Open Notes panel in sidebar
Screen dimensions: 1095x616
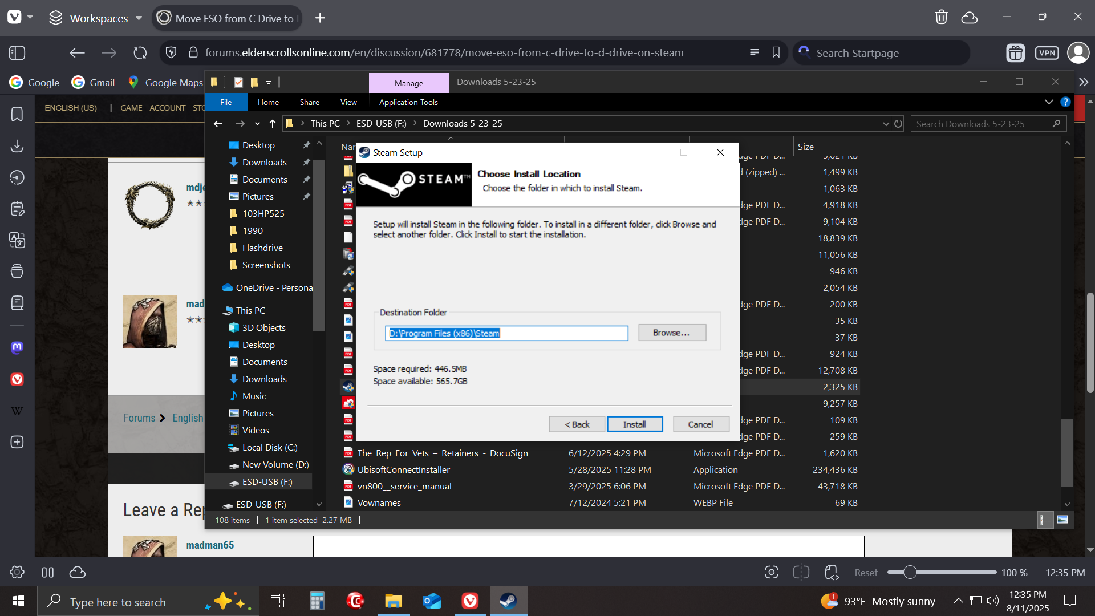[x=17, y=209]
